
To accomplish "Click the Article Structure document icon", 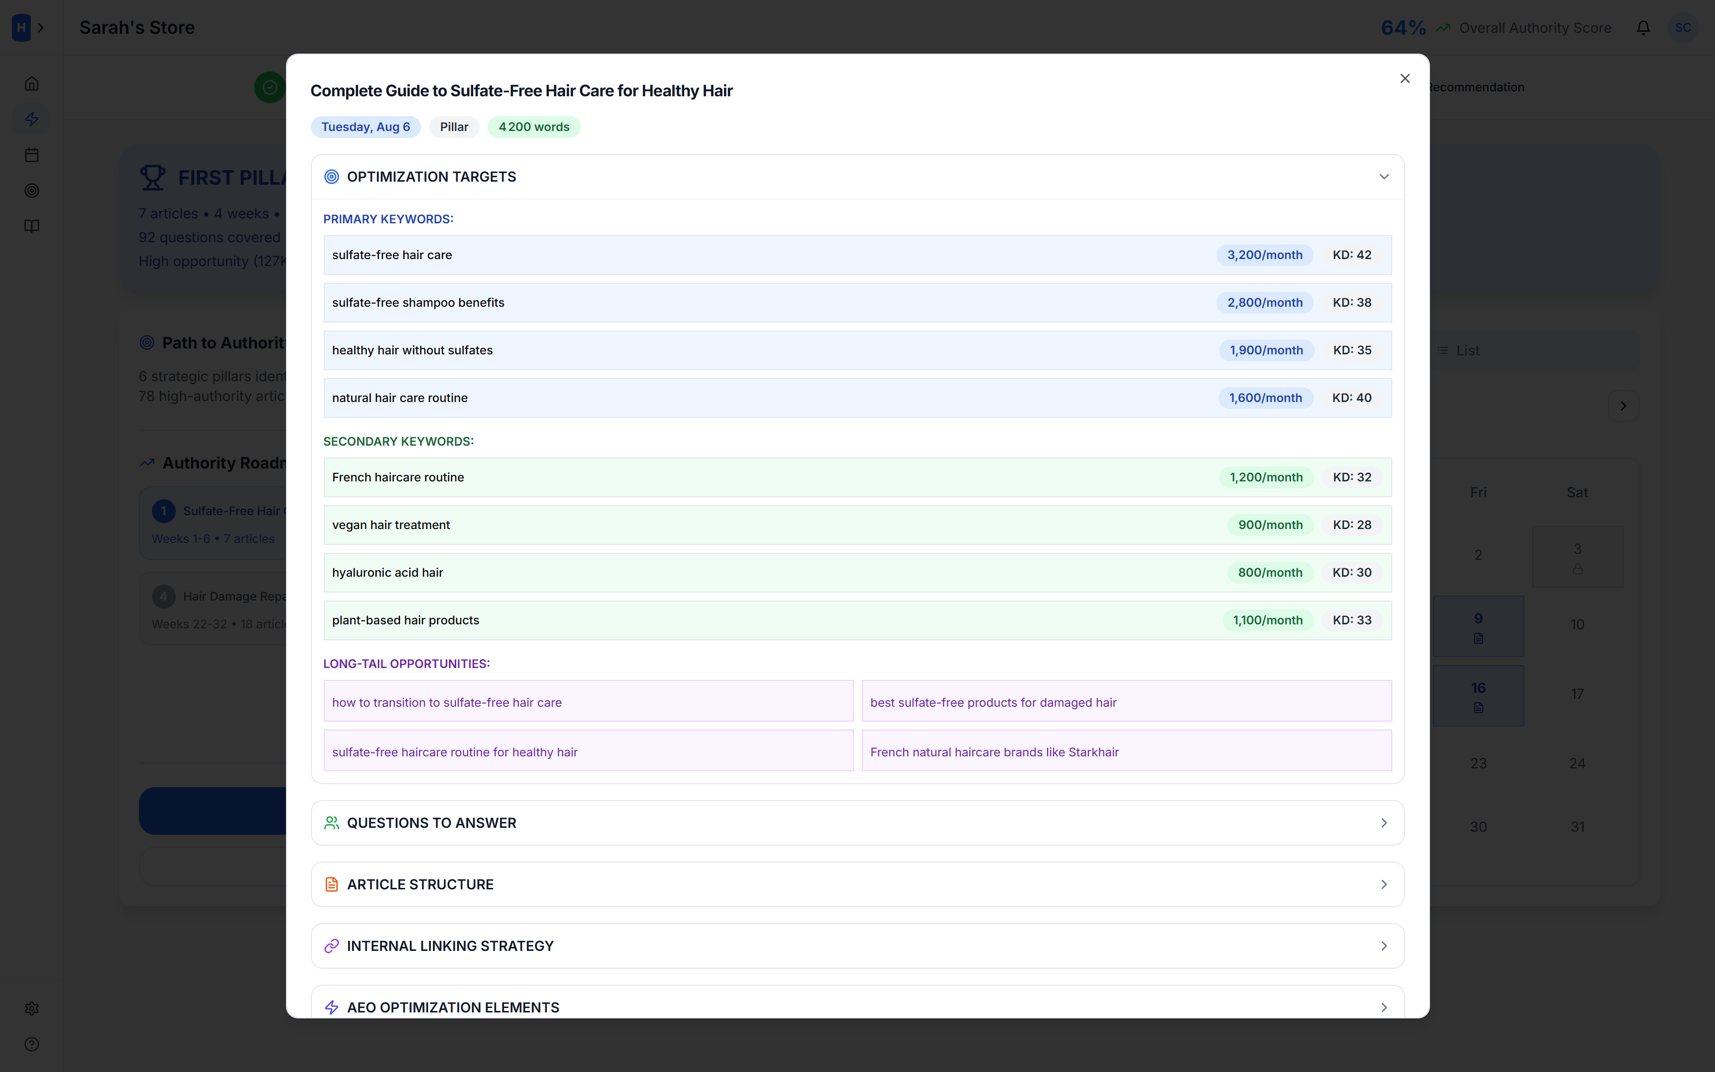I will click(331, 885).
